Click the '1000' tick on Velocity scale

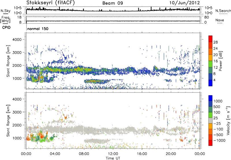pyautogui.click(x=218, y=101)
